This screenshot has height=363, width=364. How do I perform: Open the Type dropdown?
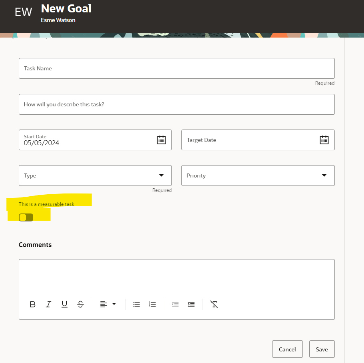[161, 175]
